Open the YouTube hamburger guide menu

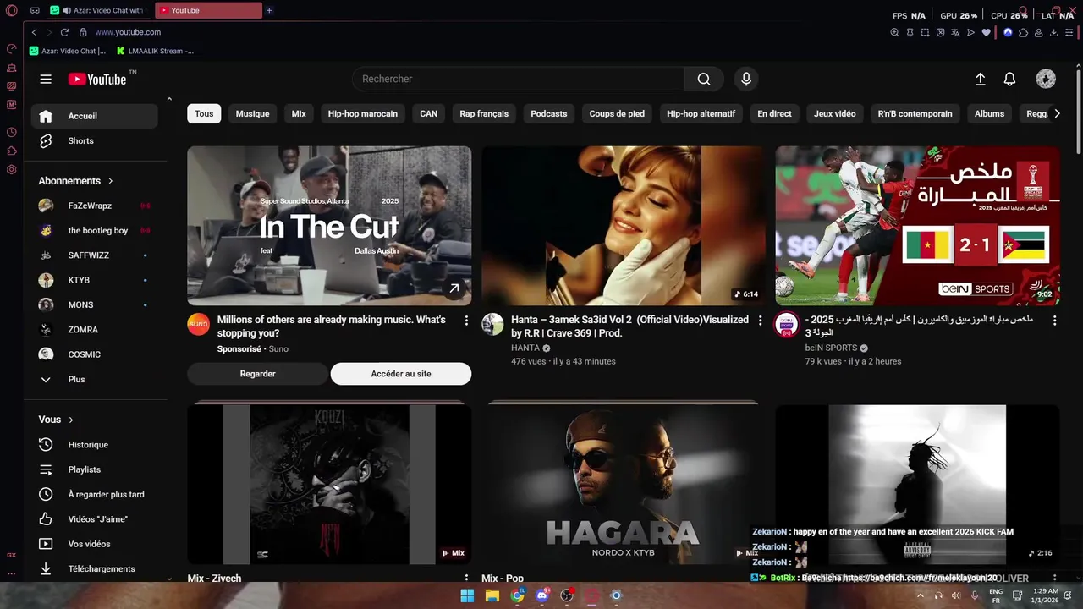tap(46, 79)
